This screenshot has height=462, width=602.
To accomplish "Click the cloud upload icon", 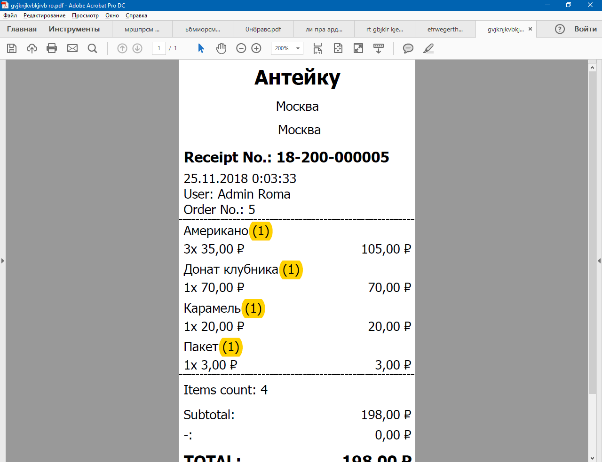I will pos(32,48).
